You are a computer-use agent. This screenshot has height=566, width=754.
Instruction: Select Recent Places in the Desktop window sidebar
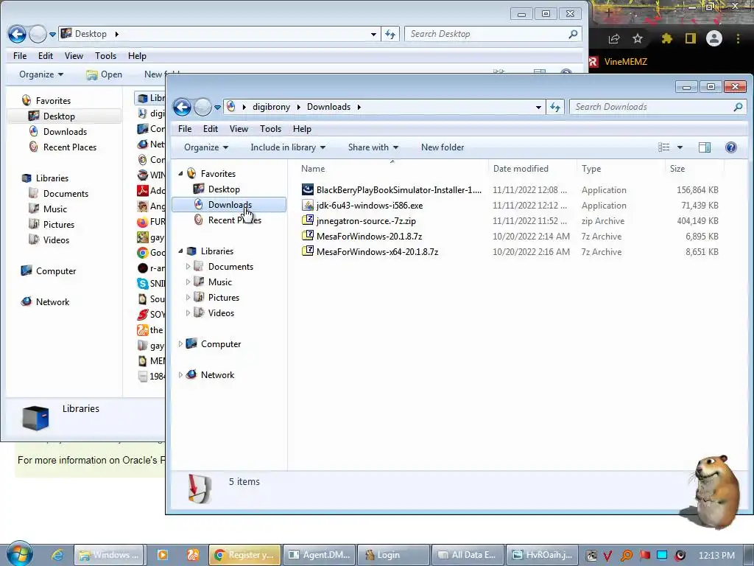pos(70,147)
